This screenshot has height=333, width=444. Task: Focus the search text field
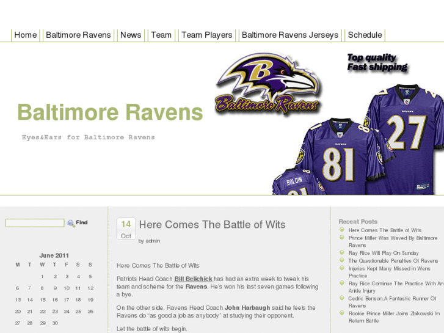pos(35,223)
